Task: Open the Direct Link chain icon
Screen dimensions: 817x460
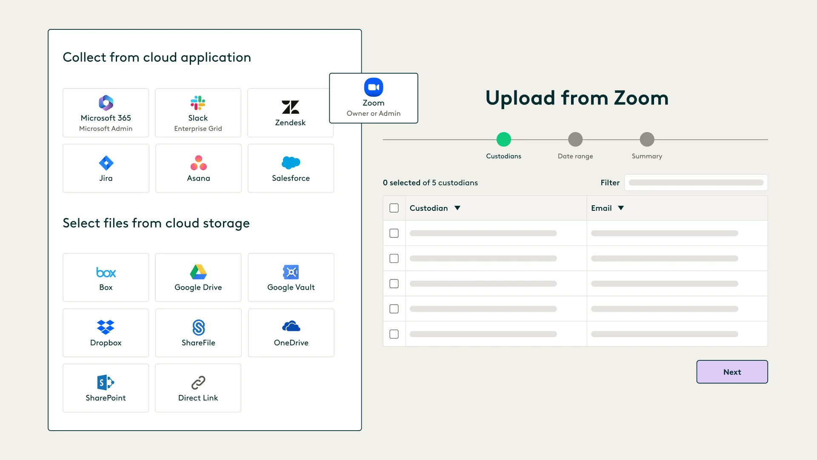Action: coord(198,382)
